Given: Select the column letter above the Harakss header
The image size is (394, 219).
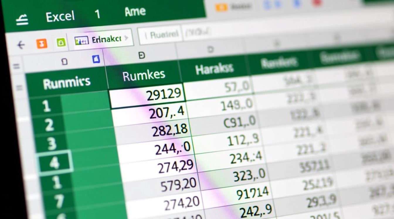Looking at the screenshot, I should [x=210, y=50].
